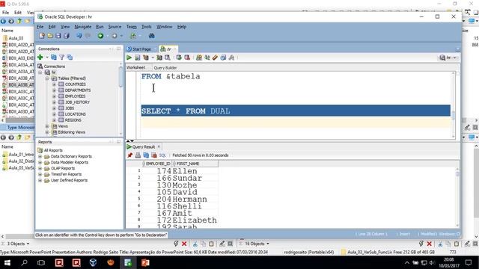
Task: Click the Run Script icon in worksheet toolbar
Action: coord(138,58)
